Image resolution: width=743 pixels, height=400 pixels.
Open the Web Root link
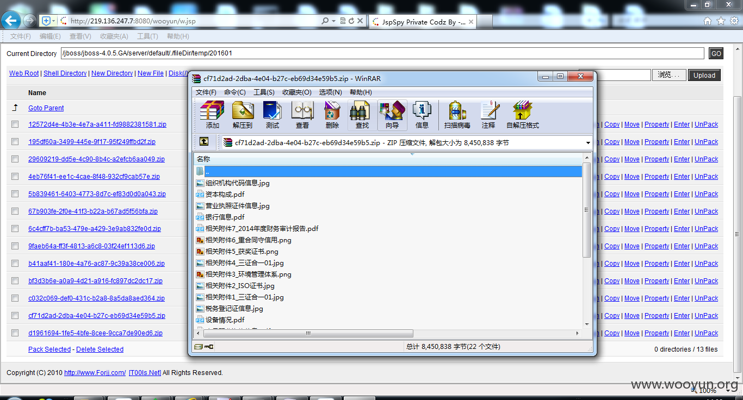point(24,73)
